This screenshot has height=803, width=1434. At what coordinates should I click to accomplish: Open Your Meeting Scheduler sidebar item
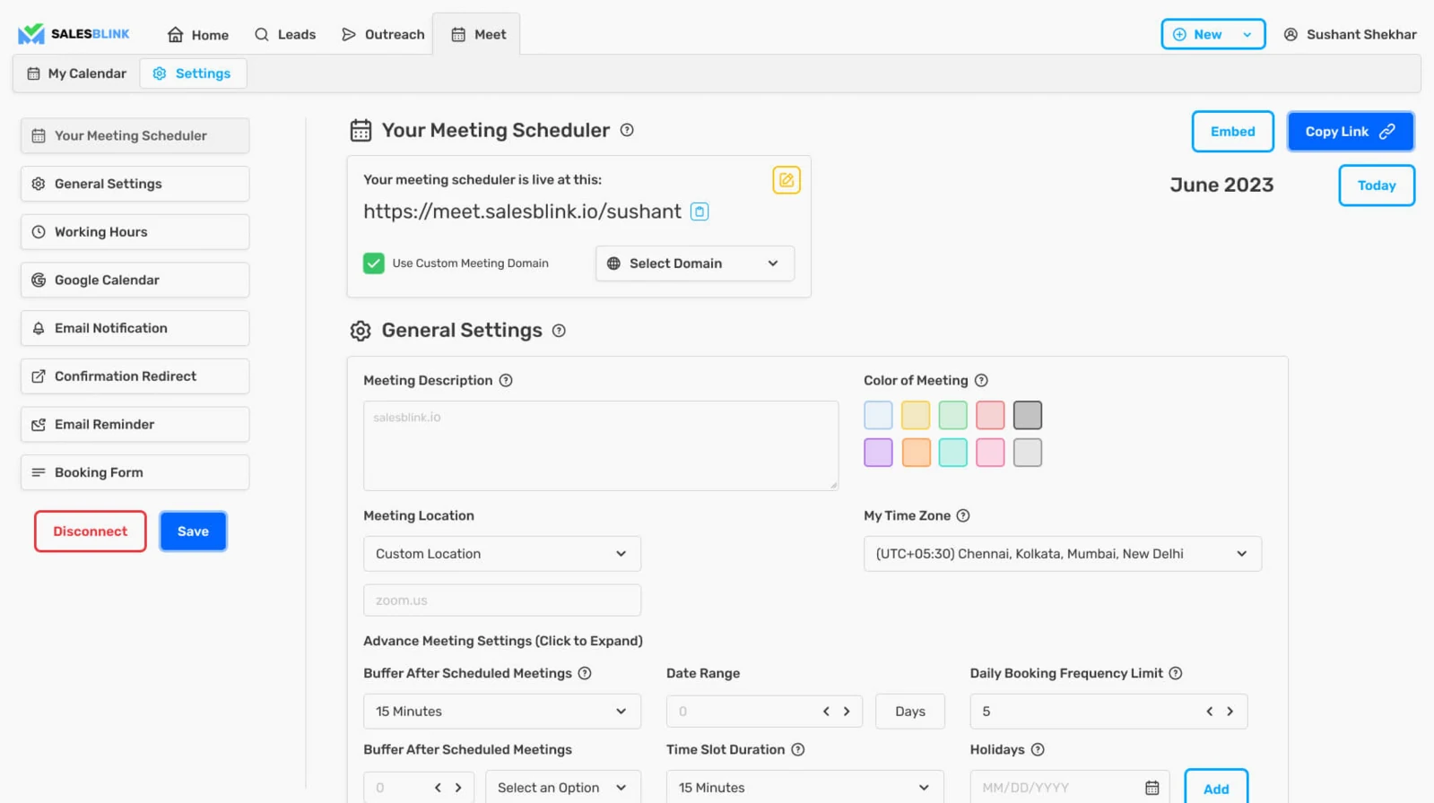(135, 136)
